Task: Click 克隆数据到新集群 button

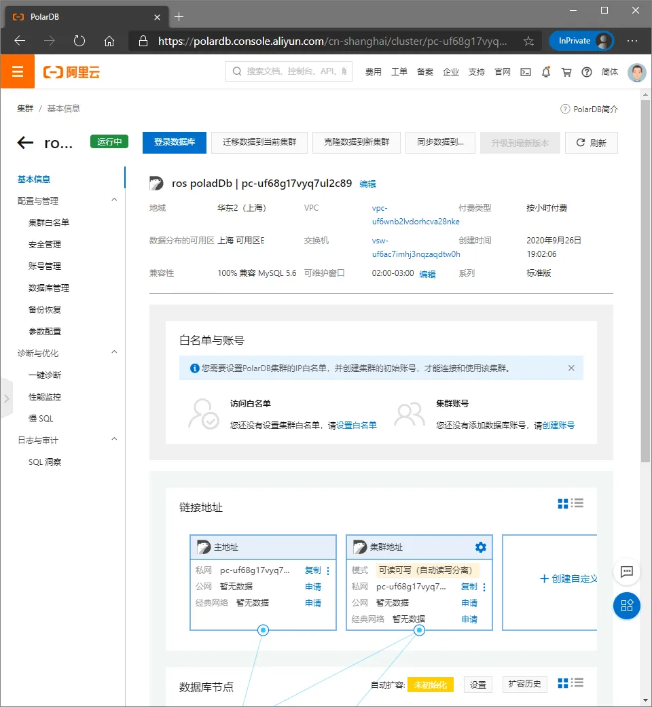Action: coord(357,143)
